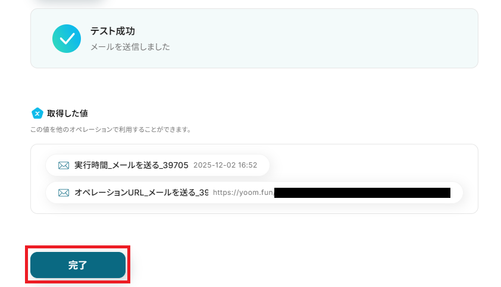Select the 実行時間_メールを送る_39705 label
501x287 pixels.
[x=131, y=165]
